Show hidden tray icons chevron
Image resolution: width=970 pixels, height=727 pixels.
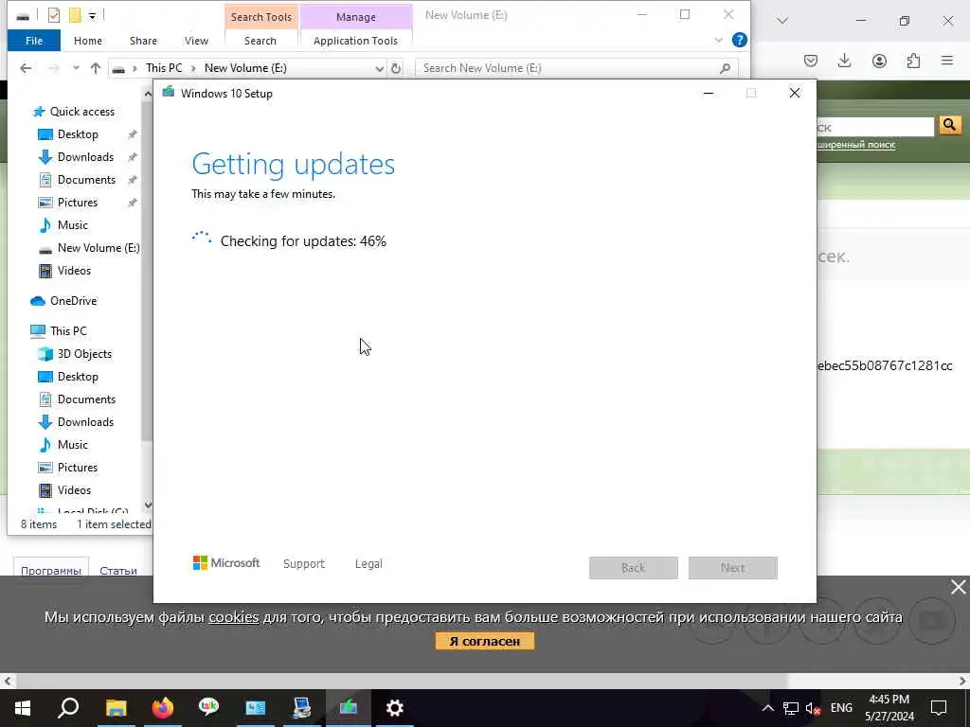click(767, 708)
